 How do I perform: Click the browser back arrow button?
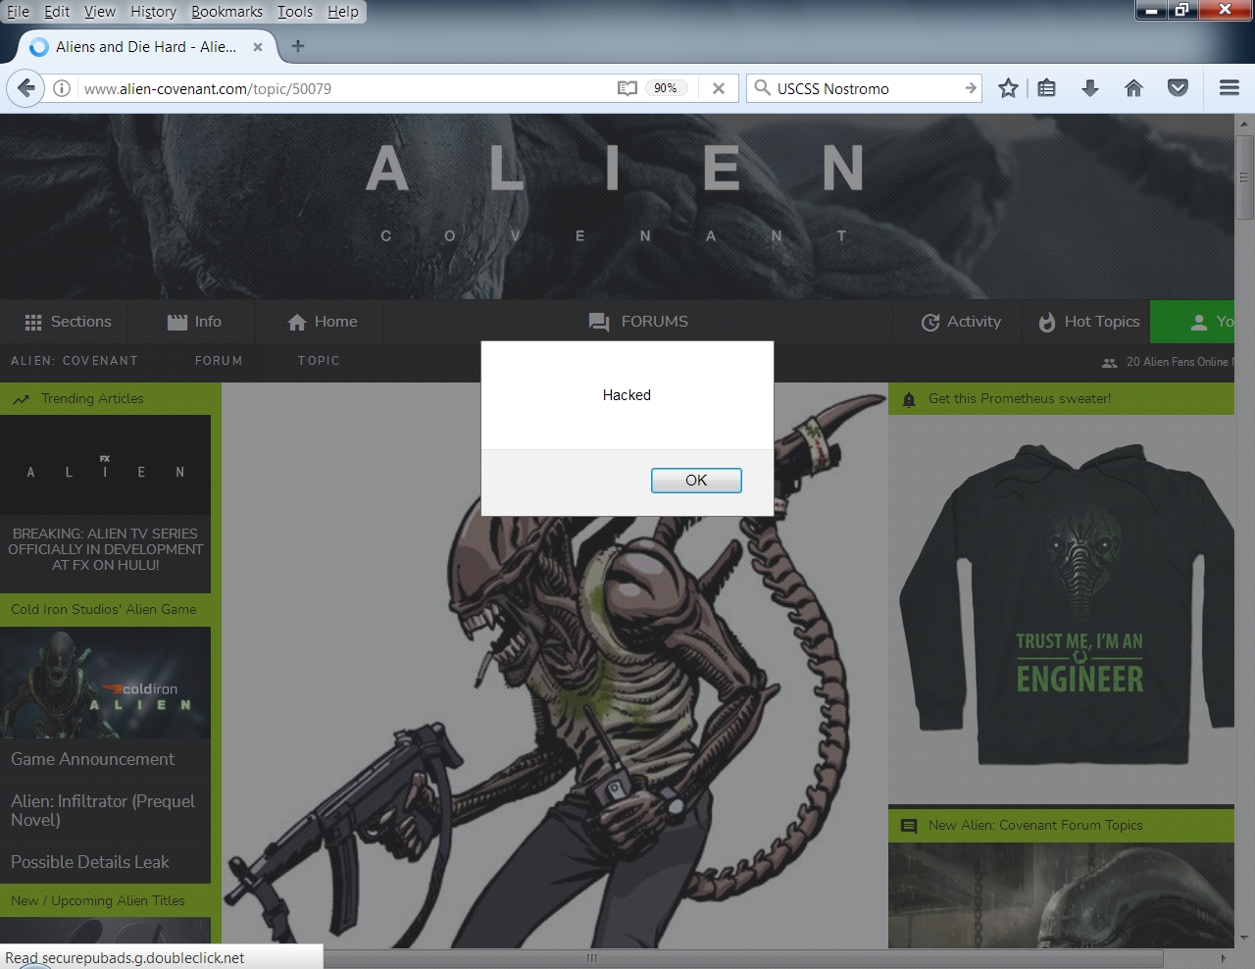(26, 88)
